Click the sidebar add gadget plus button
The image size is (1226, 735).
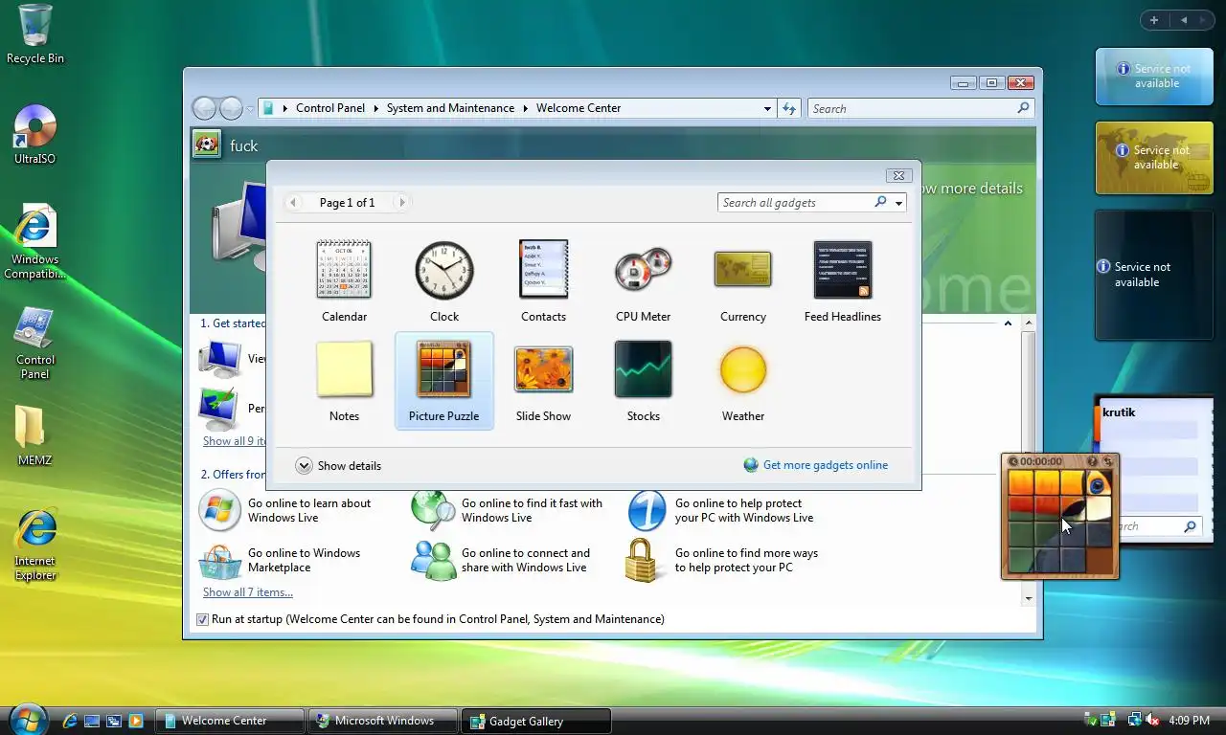[1154, 20]
